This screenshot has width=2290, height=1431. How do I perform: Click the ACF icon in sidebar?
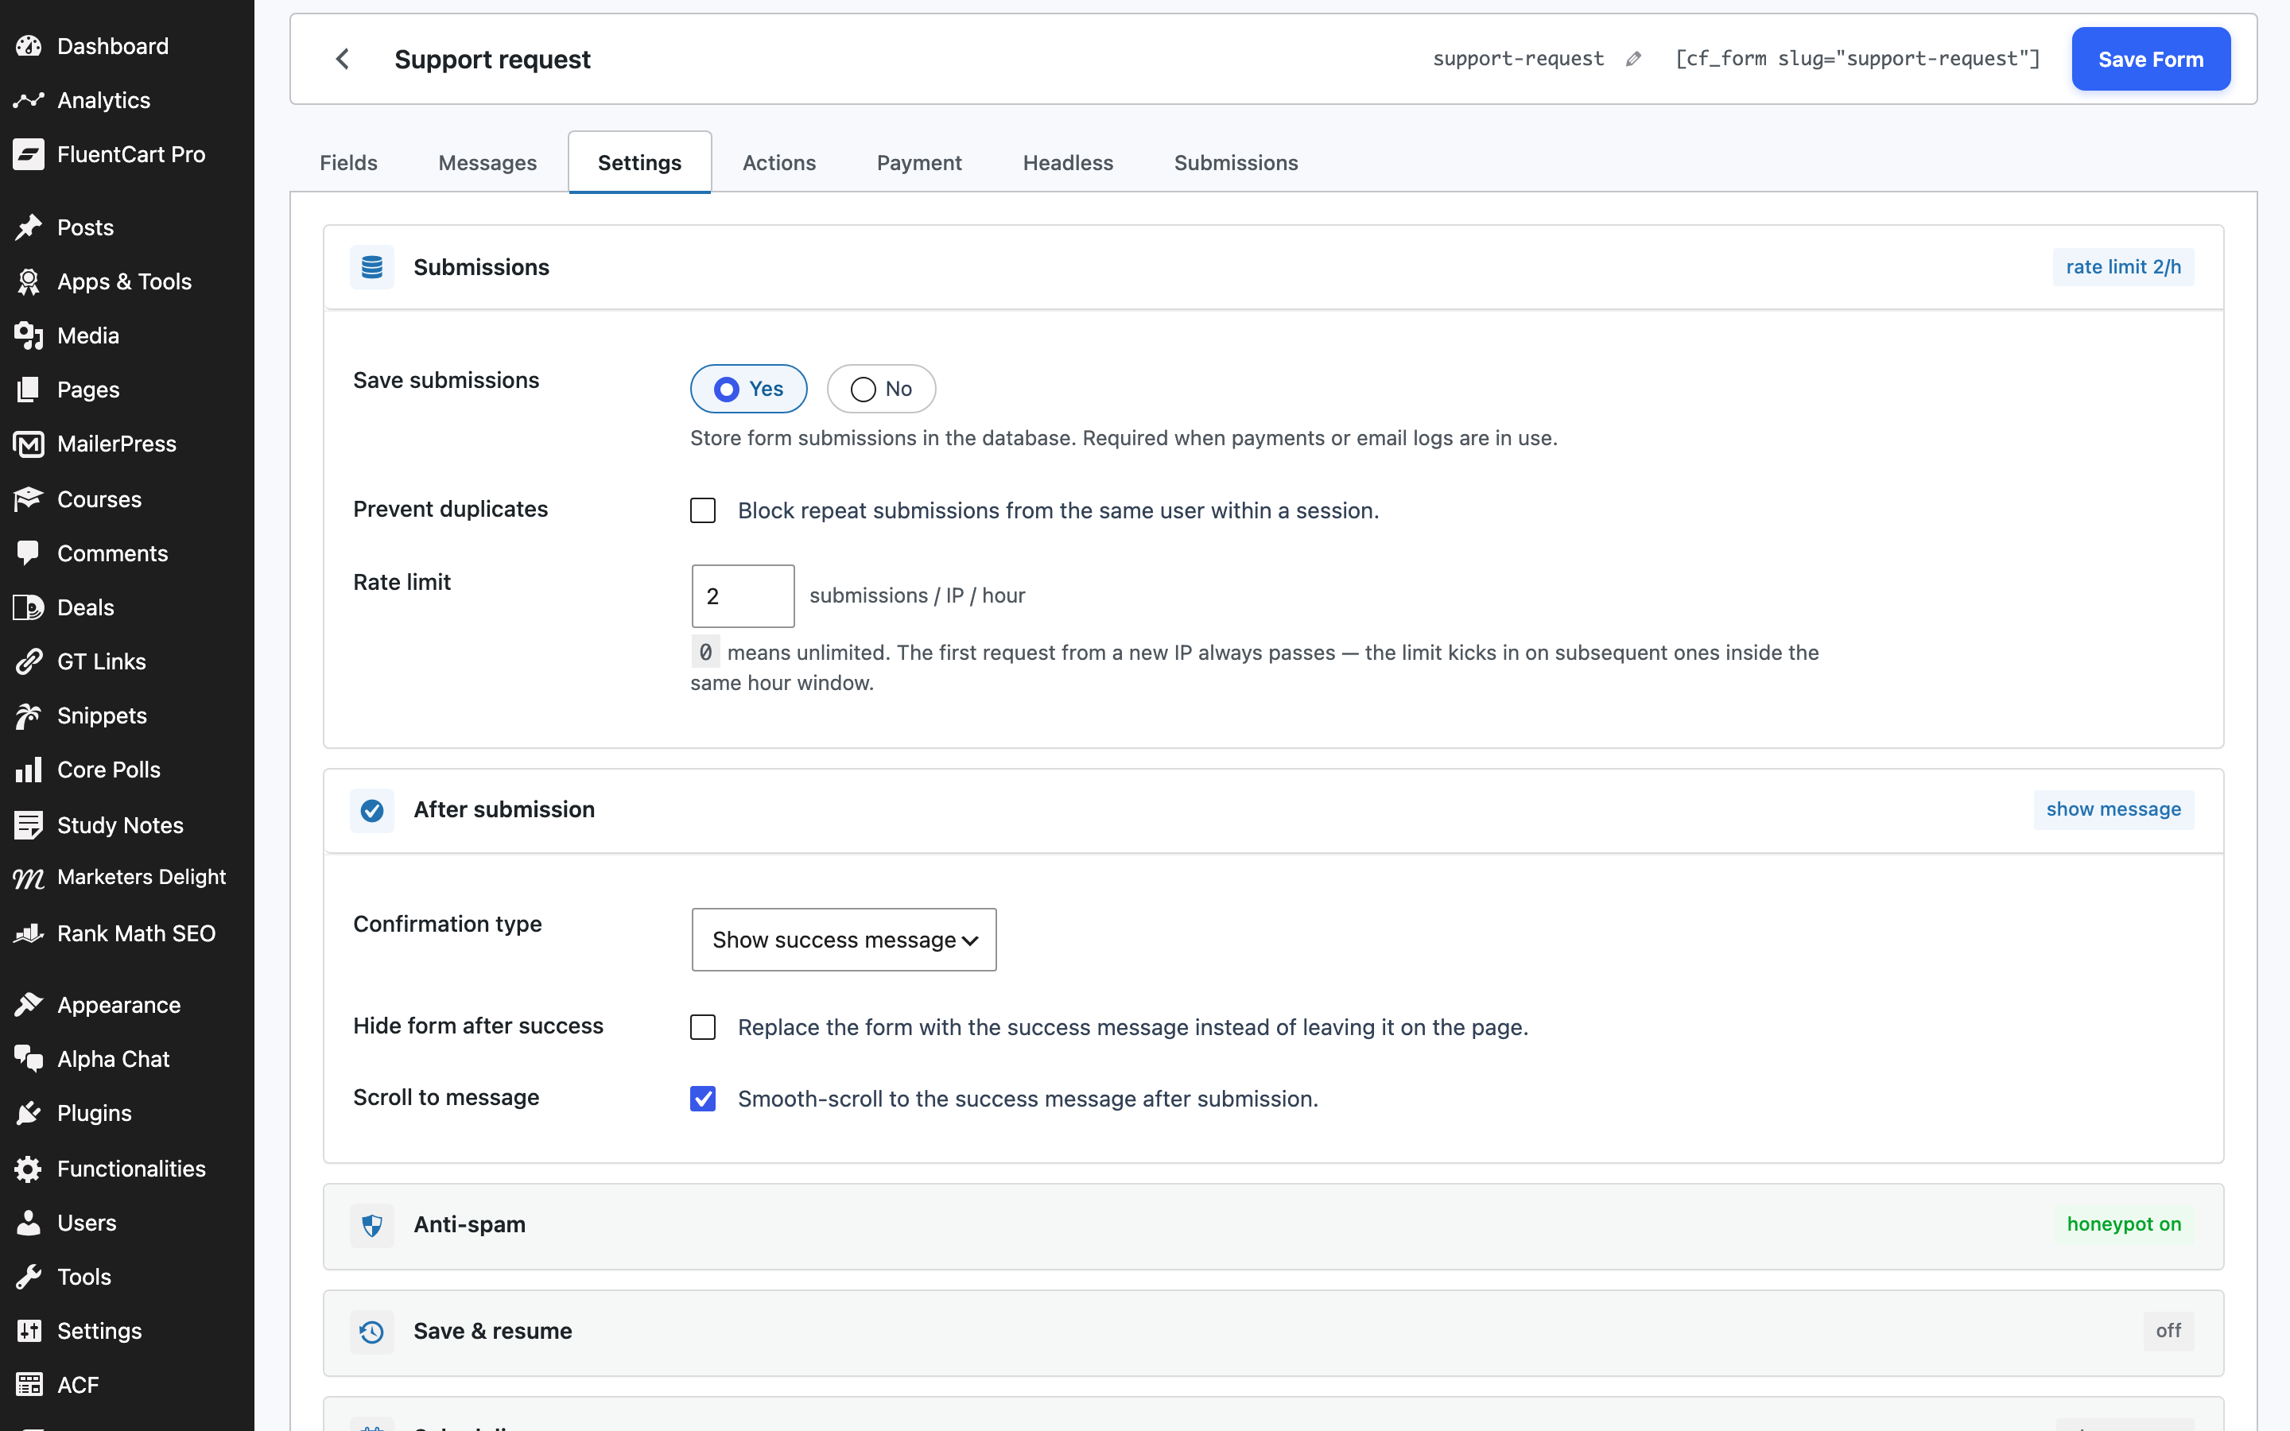(29, 1385)
